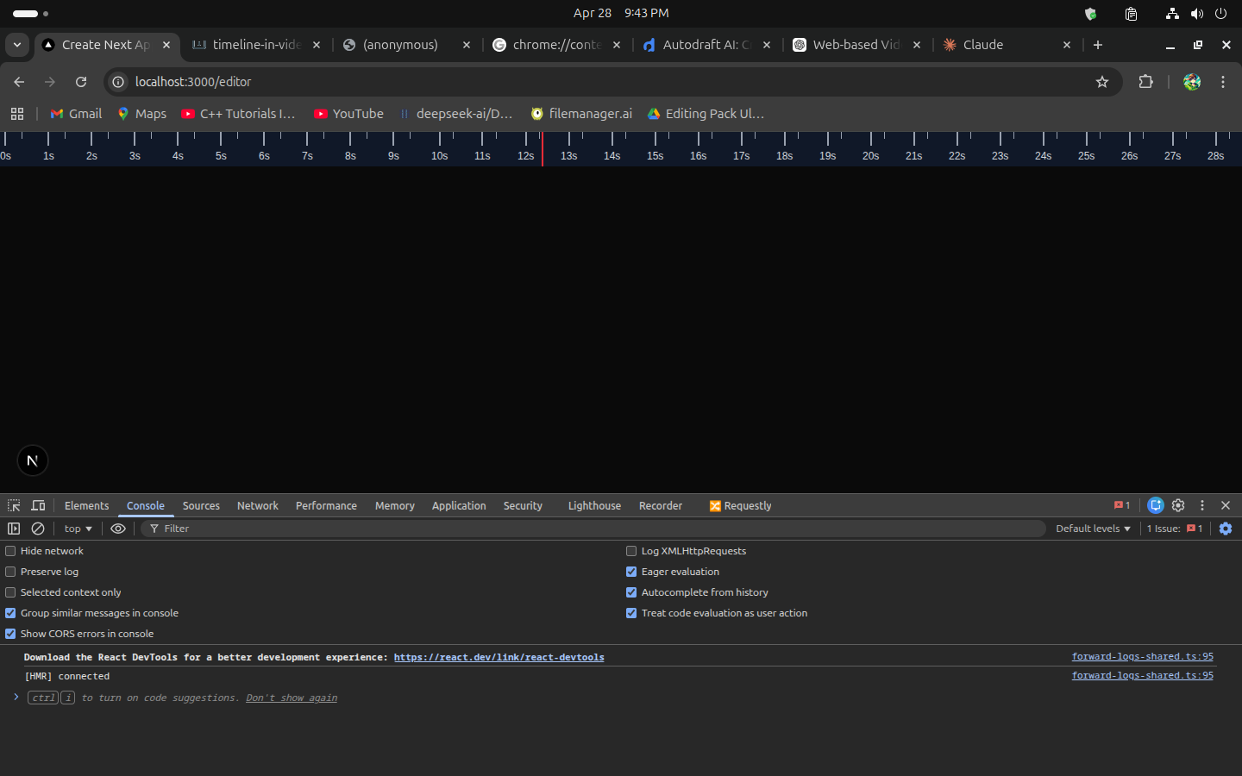Enable the Preserve log checkbox
The width and height of the screenshot is (1242, 776).
pos(10,572)
